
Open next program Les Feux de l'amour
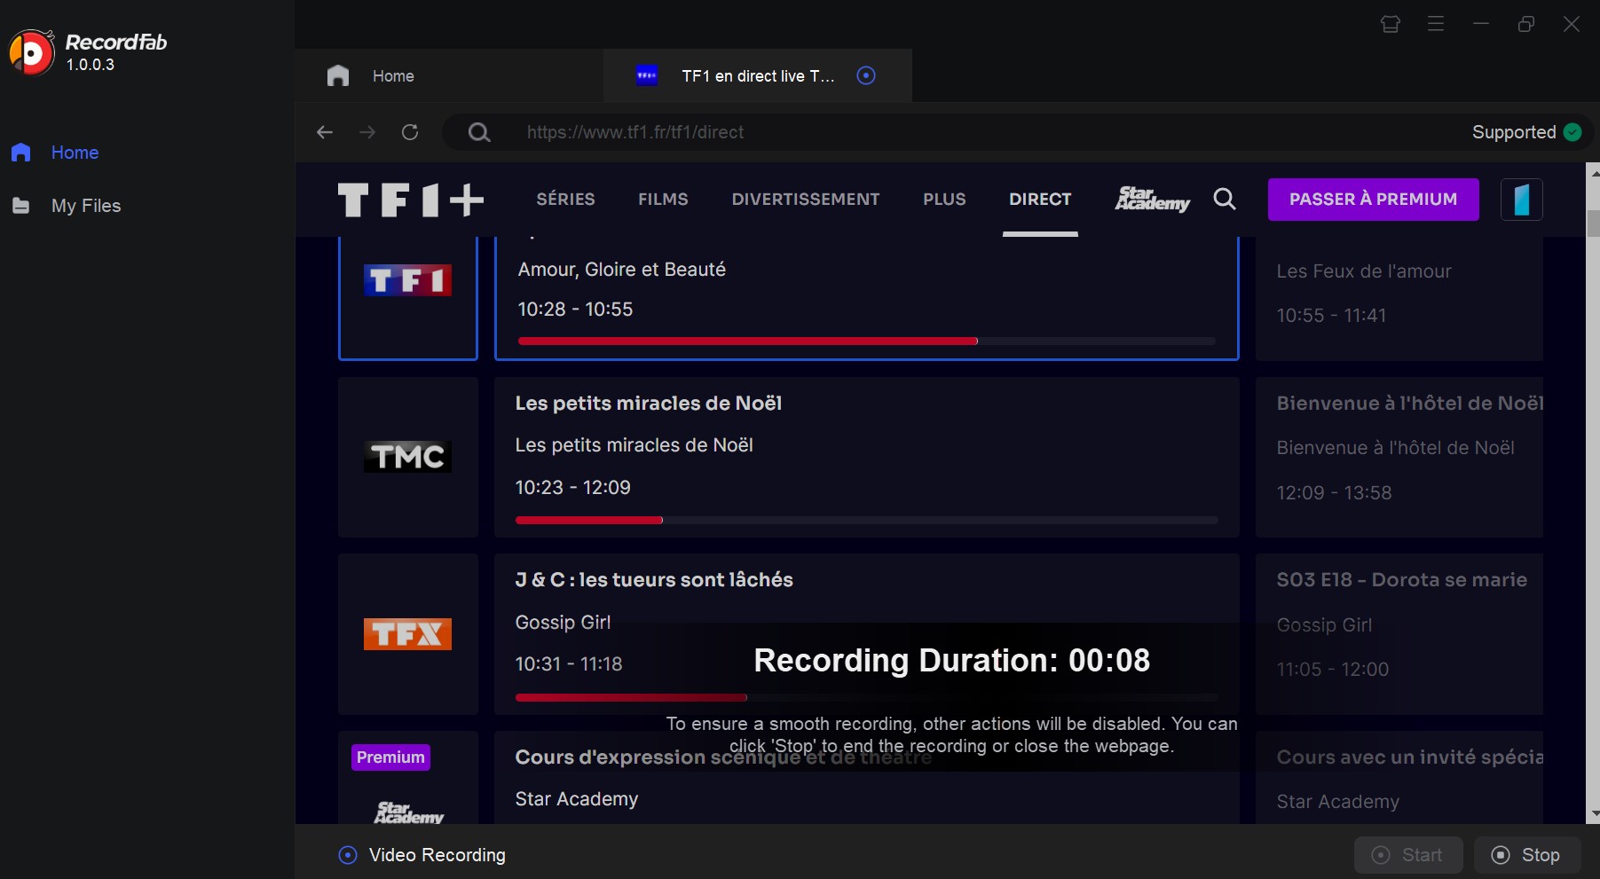coord(1399,297)
